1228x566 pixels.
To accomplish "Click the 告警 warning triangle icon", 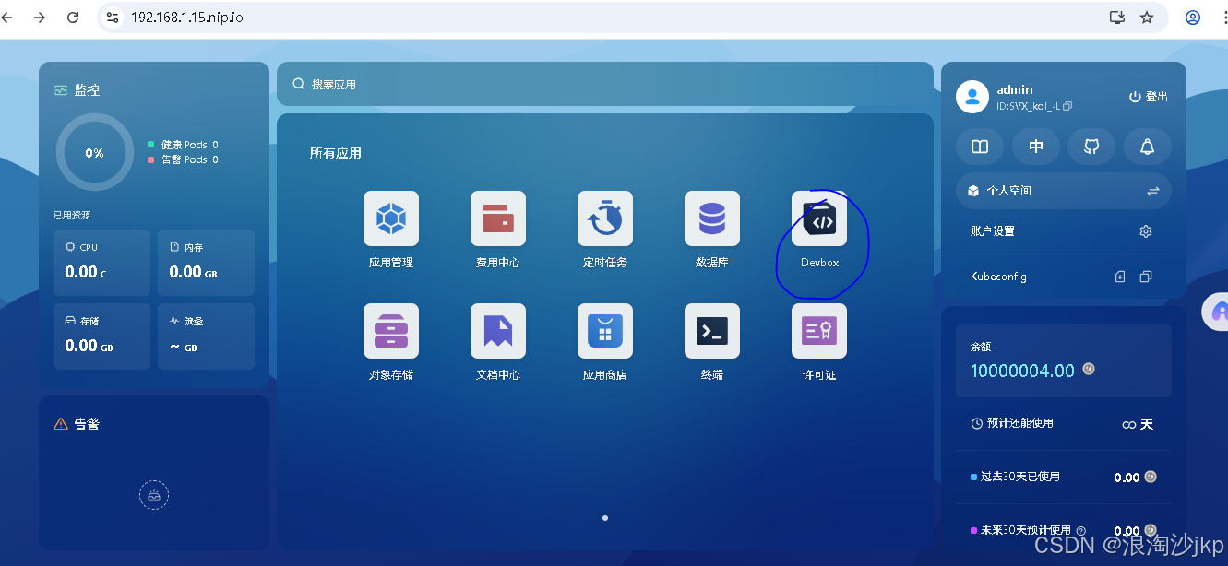I will [61, 424].
